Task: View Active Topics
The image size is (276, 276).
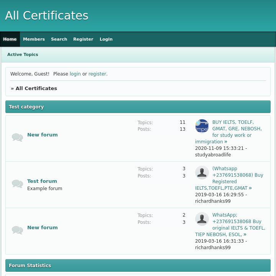Action: [23, 54]
